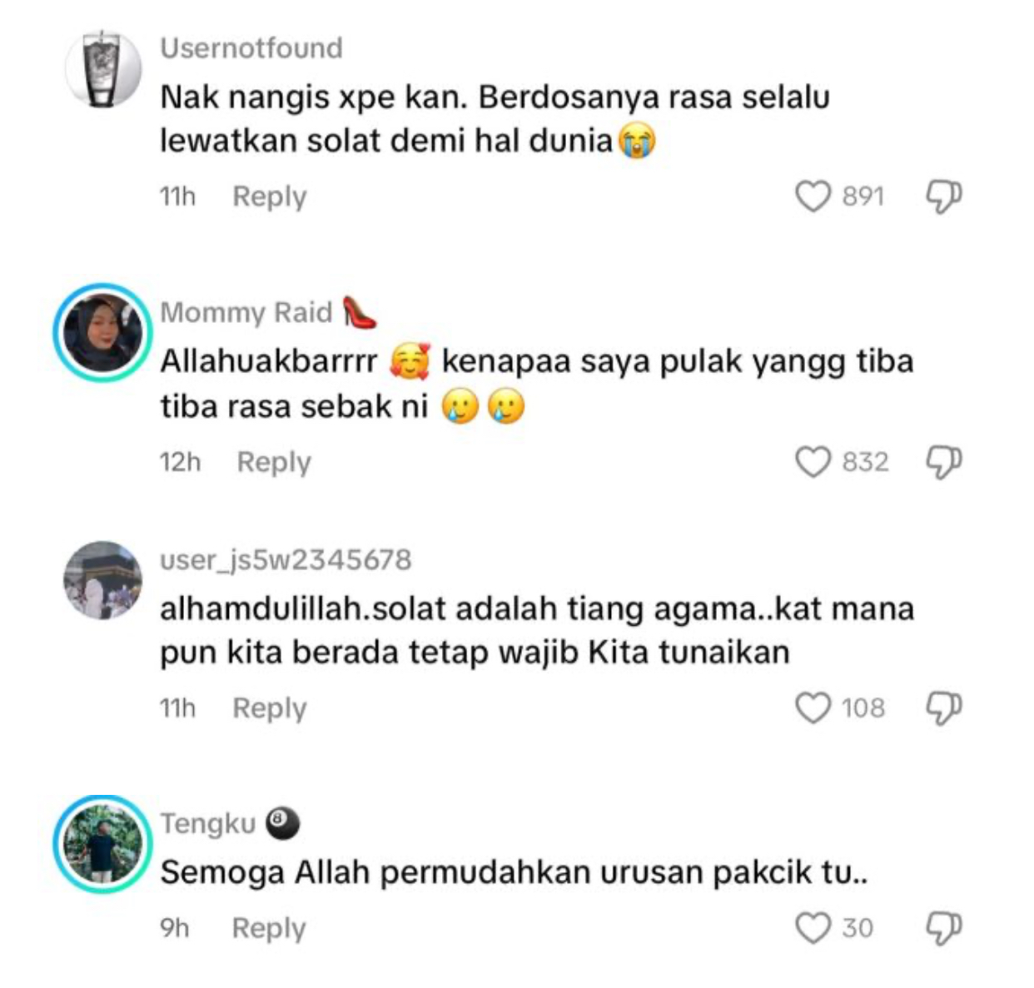
Task: Reply to Tengku's comment
Action: [269, 928]
